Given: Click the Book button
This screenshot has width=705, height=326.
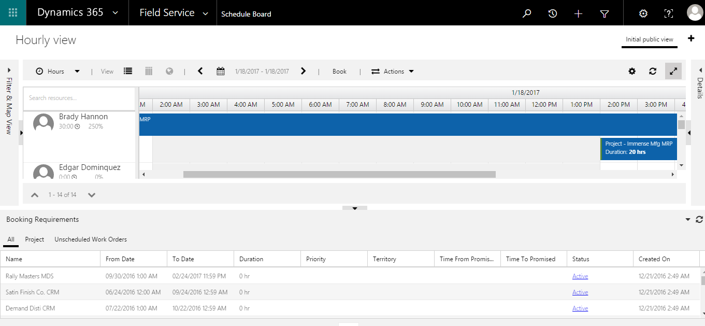Looking at the screenshot, I should [339, 72].
